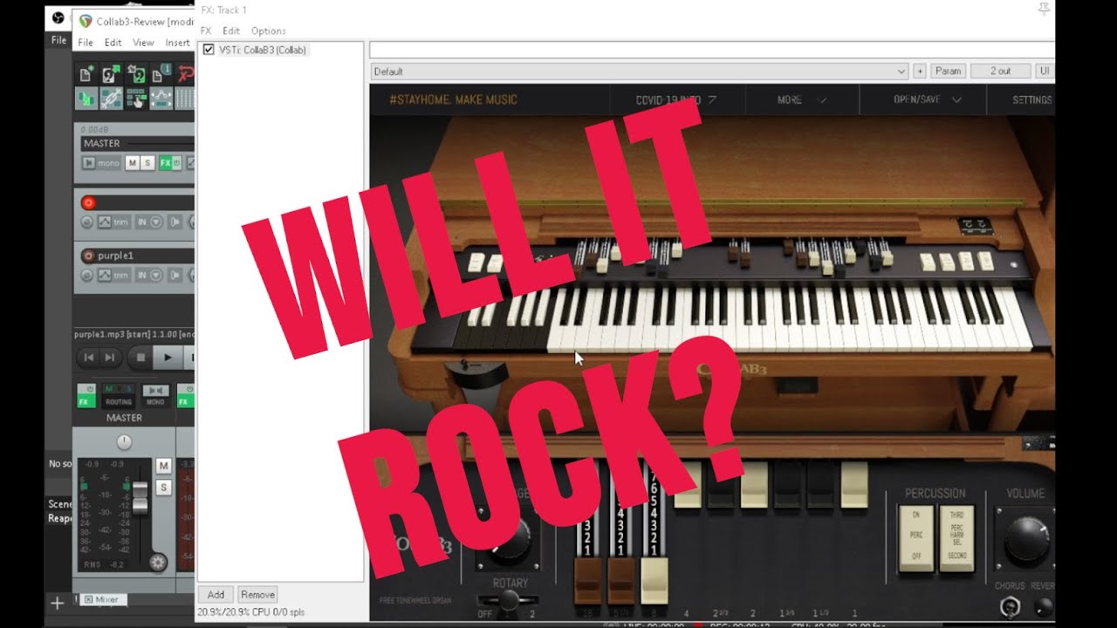Screen dimensions: 1117x628
Task: Click the Remove button in FX window
Action: [257, 595]
